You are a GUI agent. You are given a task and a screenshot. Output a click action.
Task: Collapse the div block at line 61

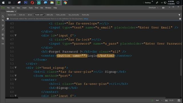(x=15, y=96)
